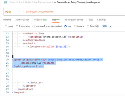The width and height of the screenshot is (125, 96).
Task: Open the Settings tab
Action: 101,20
